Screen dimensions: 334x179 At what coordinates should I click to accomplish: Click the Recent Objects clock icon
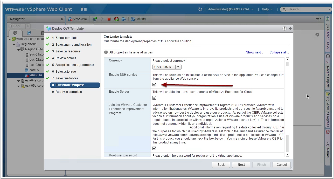[328, 56]
